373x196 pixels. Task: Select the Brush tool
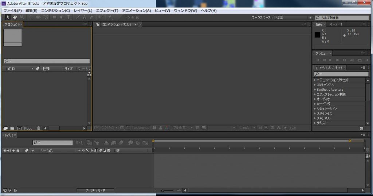78,17
